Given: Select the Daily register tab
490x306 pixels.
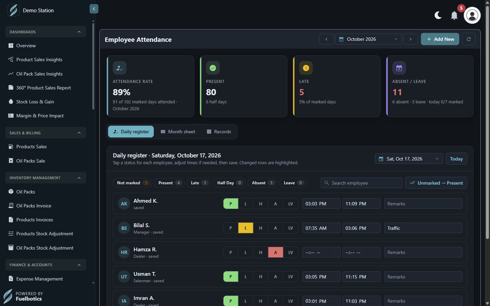Looking at the screenshot, I should pyautogui.click(x=131, y=132).
